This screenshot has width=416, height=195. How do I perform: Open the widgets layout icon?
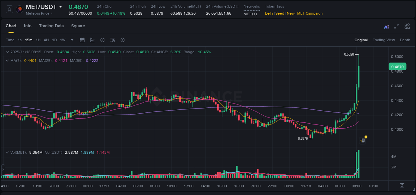pos(407,26)
